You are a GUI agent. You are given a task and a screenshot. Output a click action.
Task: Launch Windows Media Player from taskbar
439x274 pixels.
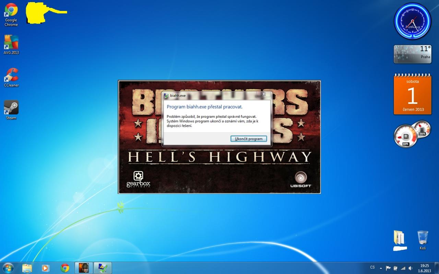pyautogui.click(x=46, y=268)
